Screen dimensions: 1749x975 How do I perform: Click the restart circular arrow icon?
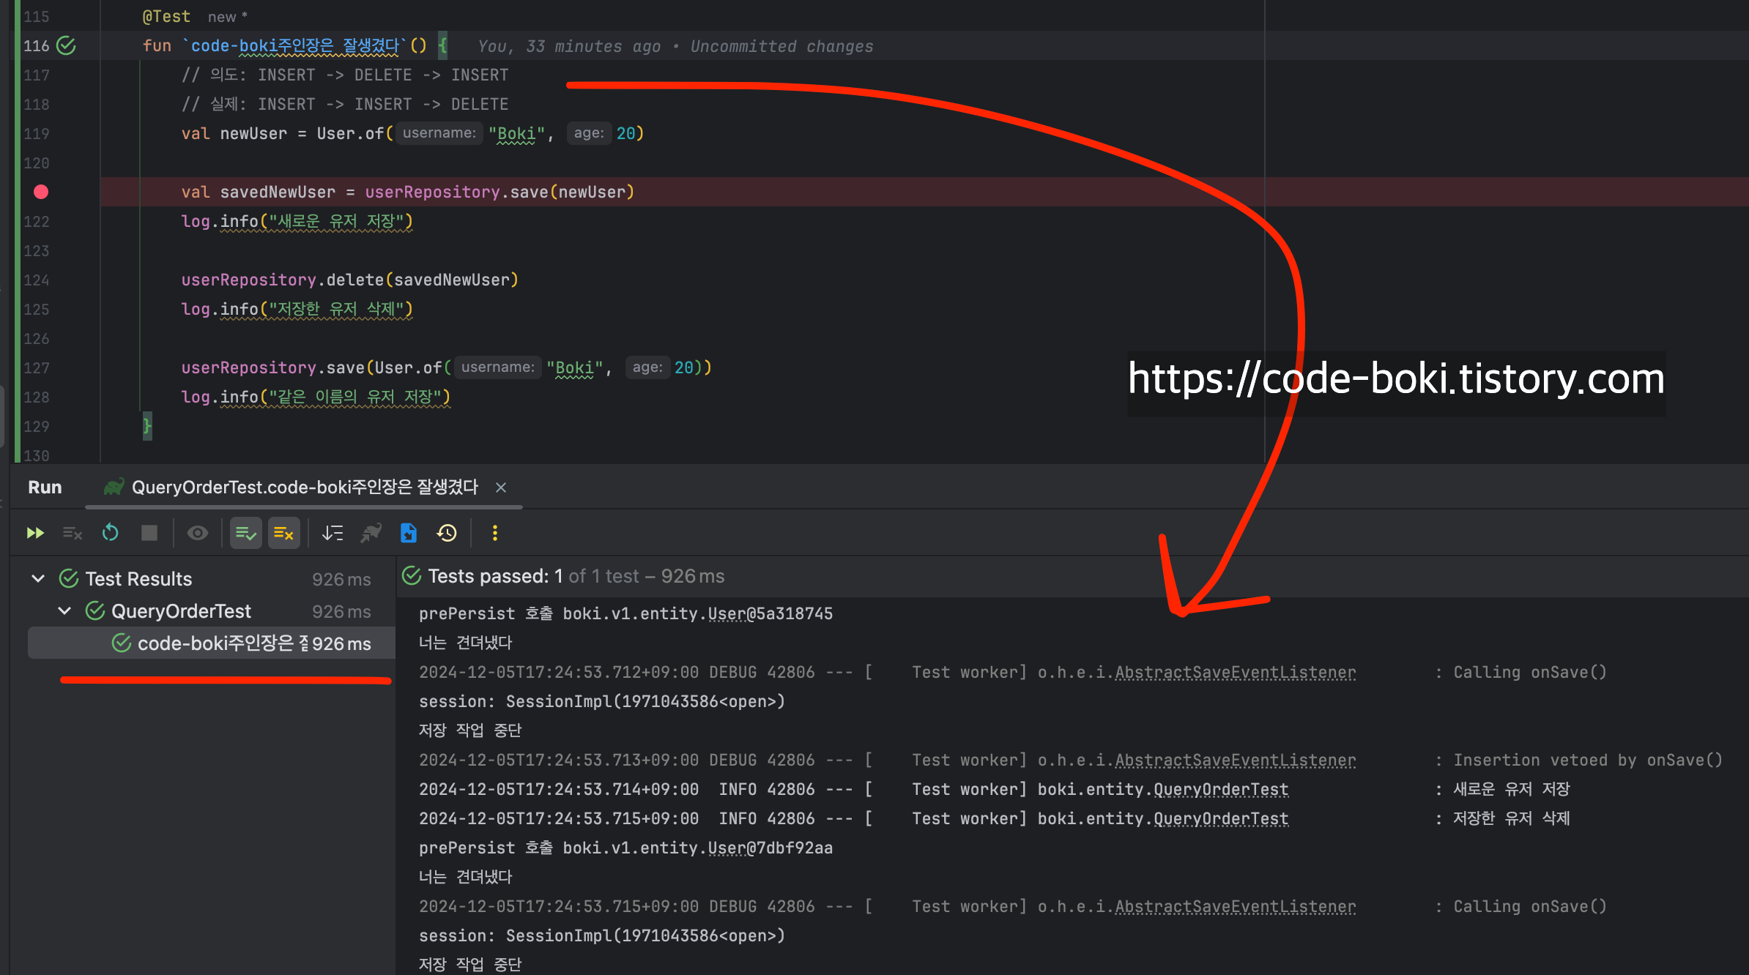[111, 533]
